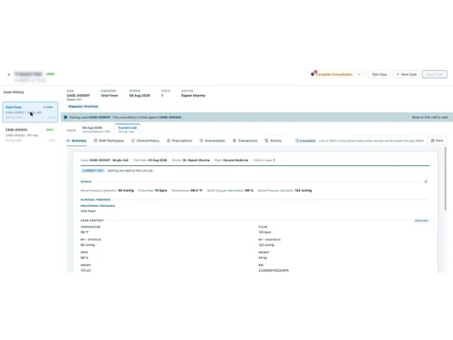Click the Print button

[437, 141]
